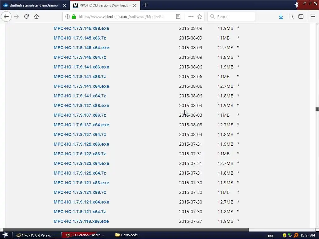Screen dimensions: 319x239
Task: Download MPC-HC.1.7.9.145.x86.exe
Action: [81, 28]
